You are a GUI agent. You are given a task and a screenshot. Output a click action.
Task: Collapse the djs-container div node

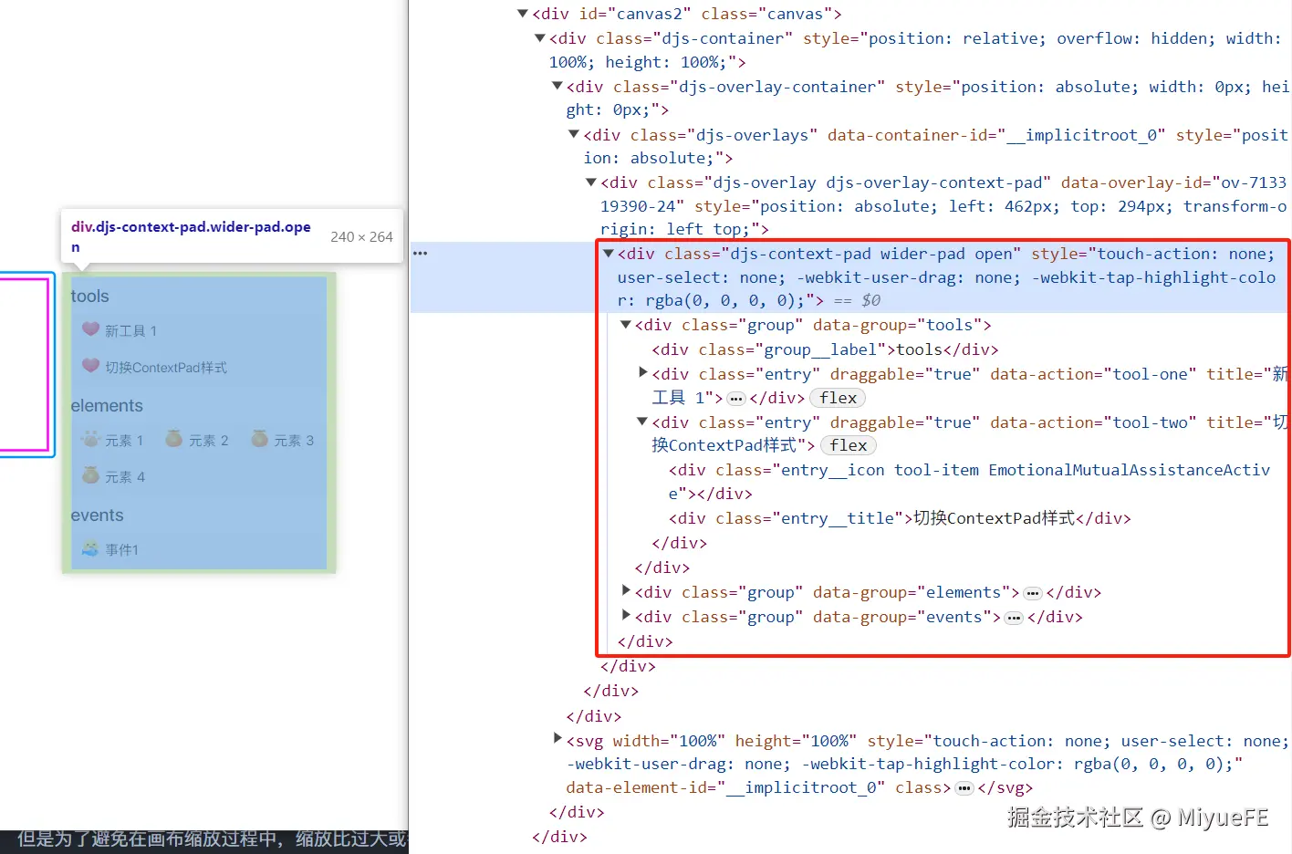(539, 38)
